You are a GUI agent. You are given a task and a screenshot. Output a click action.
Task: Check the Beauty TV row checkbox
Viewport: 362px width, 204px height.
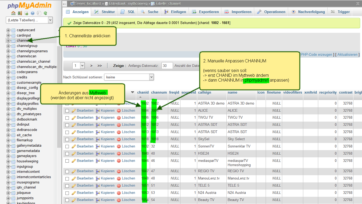67,200
